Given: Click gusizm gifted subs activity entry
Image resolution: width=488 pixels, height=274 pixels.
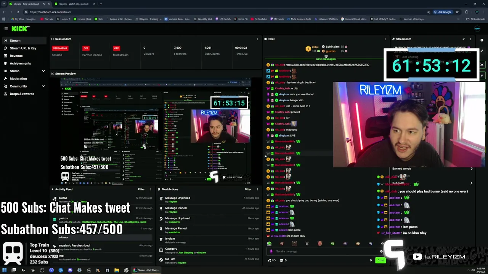Looking at the screenshot, I should coord(103,220).
